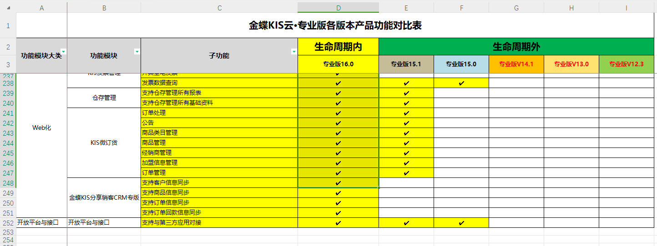Select column A header
The image size is (657, 246).
click(42, 8)
